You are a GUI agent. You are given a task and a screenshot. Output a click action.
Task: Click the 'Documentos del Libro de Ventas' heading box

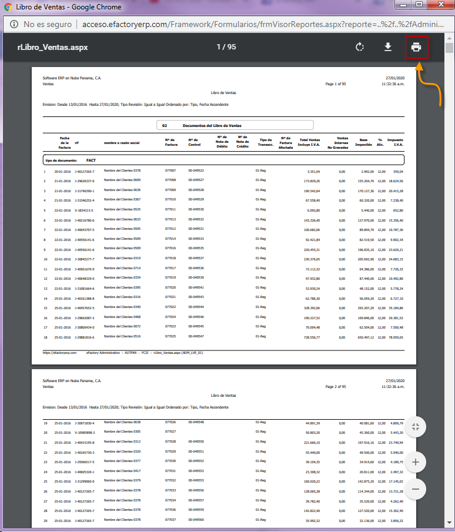click(235, 125)
